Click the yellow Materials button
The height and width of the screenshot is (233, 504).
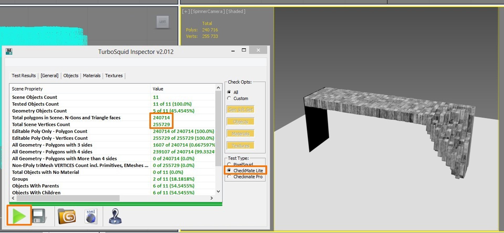click(240, 134)
